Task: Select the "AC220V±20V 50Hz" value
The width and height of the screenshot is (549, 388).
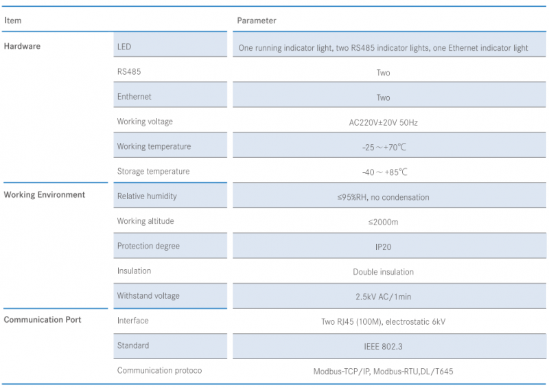Action: (x=383, y=123)
